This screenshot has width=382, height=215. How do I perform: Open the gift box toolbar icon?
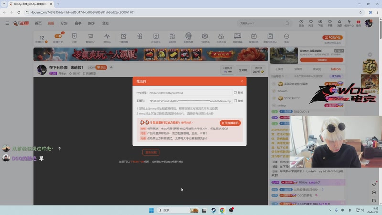pos(139,37)
